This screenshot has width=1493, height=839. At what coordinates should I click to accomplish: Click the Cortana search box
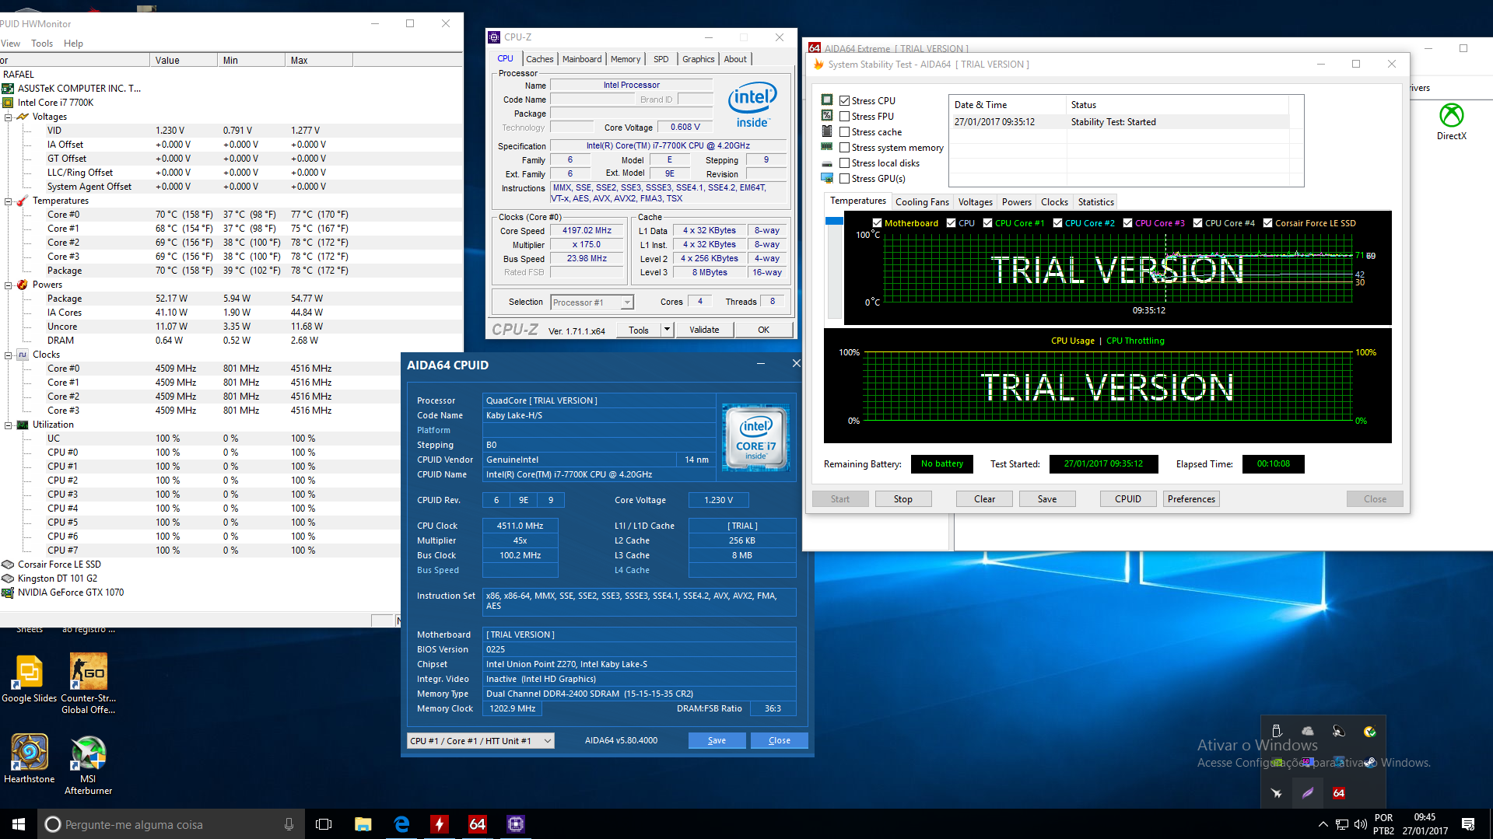pyautogui.click(x=171, y=824)
